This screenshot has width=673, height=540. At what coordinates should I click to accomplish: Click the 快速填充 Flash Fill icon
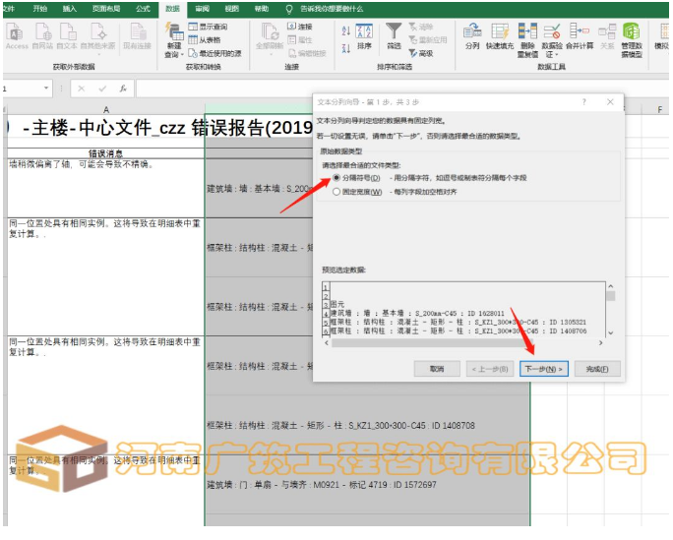[x=500, y=33]
